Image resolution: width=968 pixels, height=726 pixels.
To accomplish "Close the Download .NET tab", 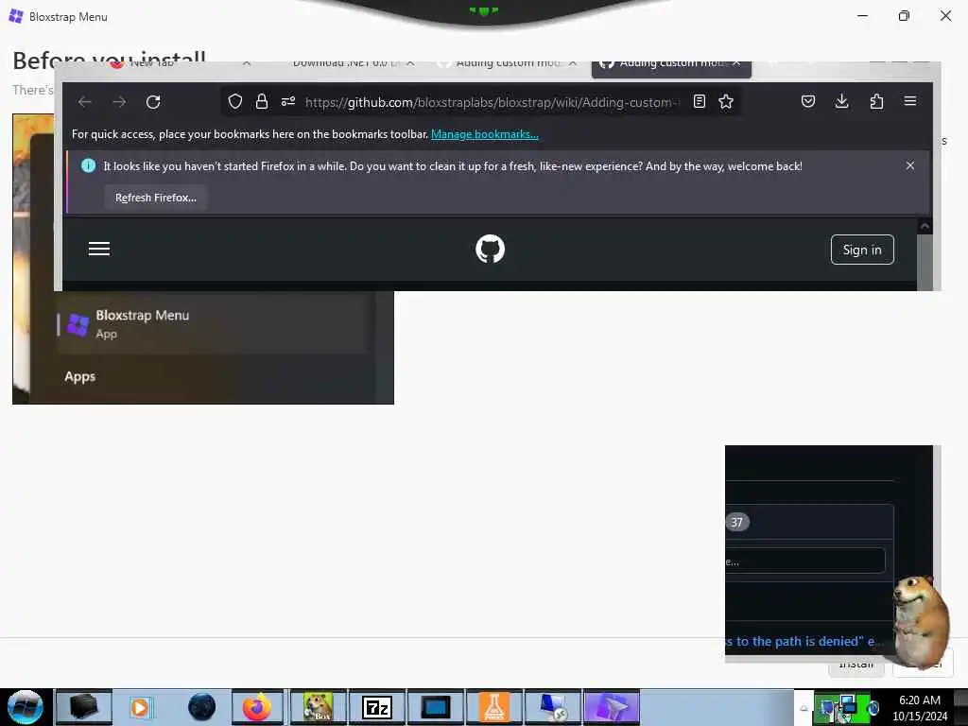I will coord(410,63).
